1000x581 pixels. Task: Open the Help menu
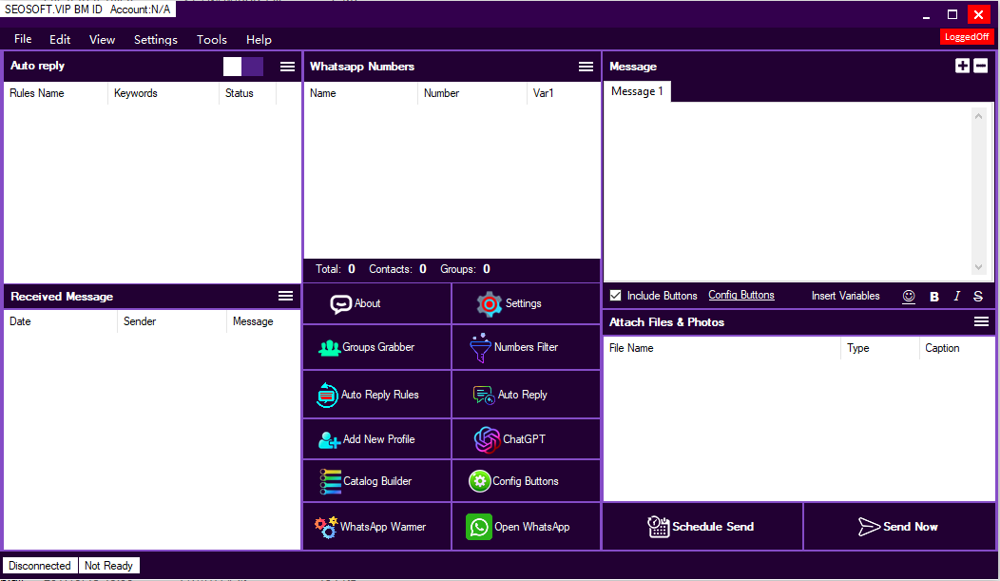point(259,39)
